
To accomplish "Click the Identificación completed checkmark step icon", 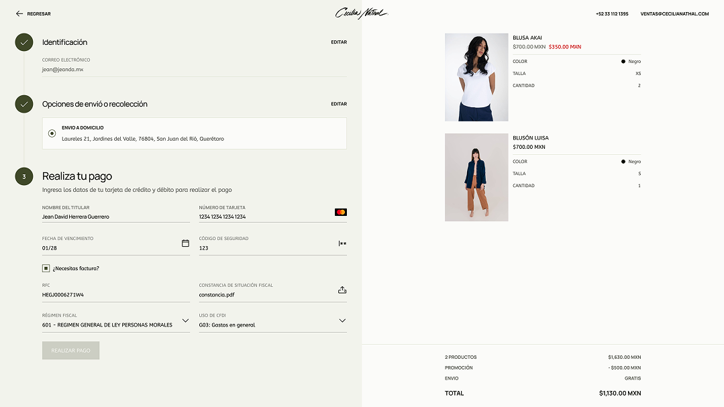I will click(24, 42).
